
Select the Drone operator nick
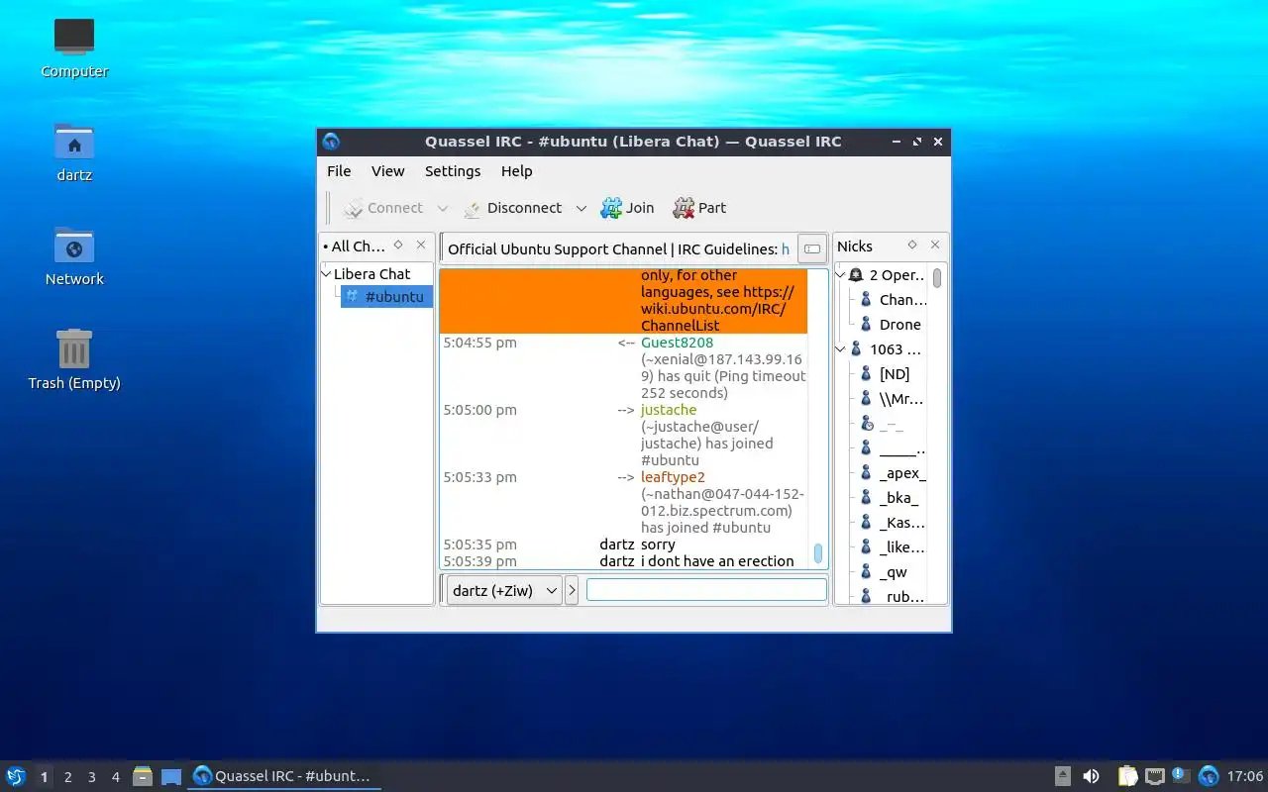pos(892,325)
